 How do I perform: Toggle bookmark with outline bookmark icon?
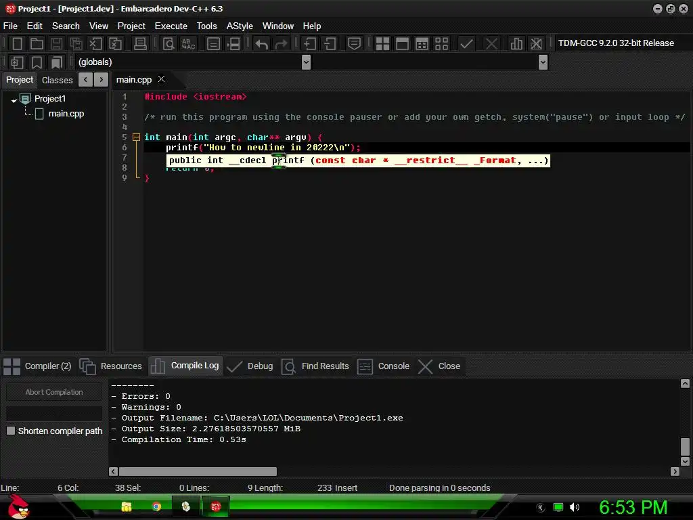[37, 62]
